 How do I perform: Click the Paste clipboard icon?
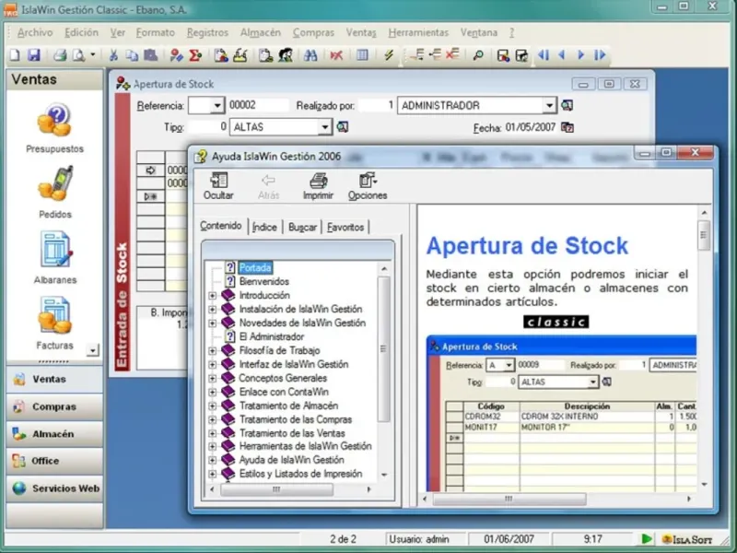(x=150, y=55)
